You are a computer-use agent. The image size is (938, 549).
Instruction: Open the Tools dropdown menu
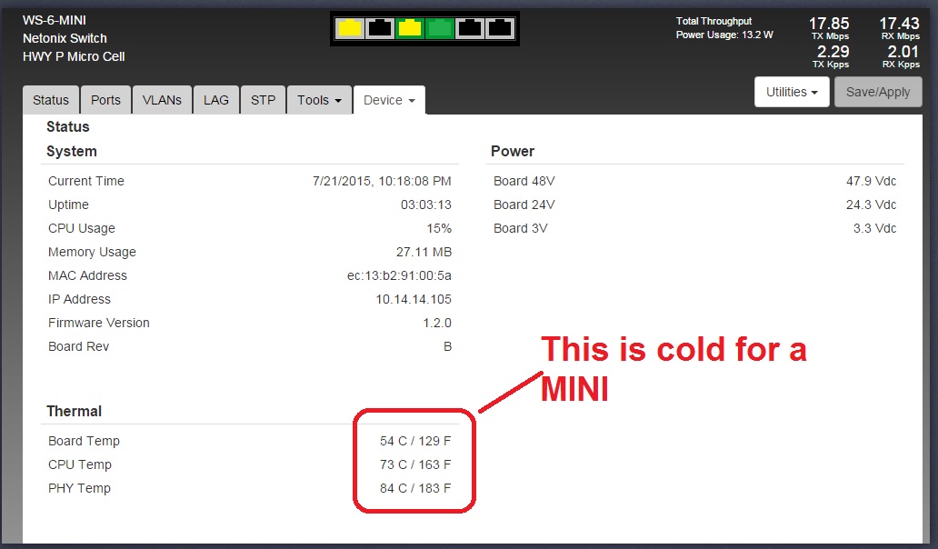(x=319, y=100)
